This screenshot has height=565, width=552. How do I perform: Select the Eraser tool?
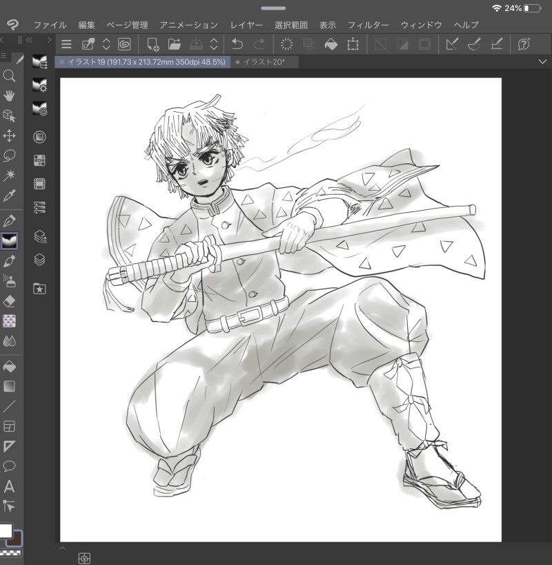[9, 301]
